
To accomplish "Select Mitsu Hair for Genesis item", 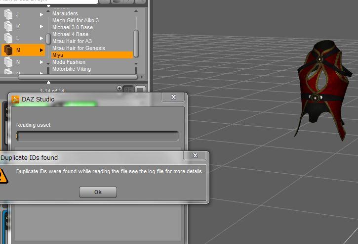I will tap(79, 48).
